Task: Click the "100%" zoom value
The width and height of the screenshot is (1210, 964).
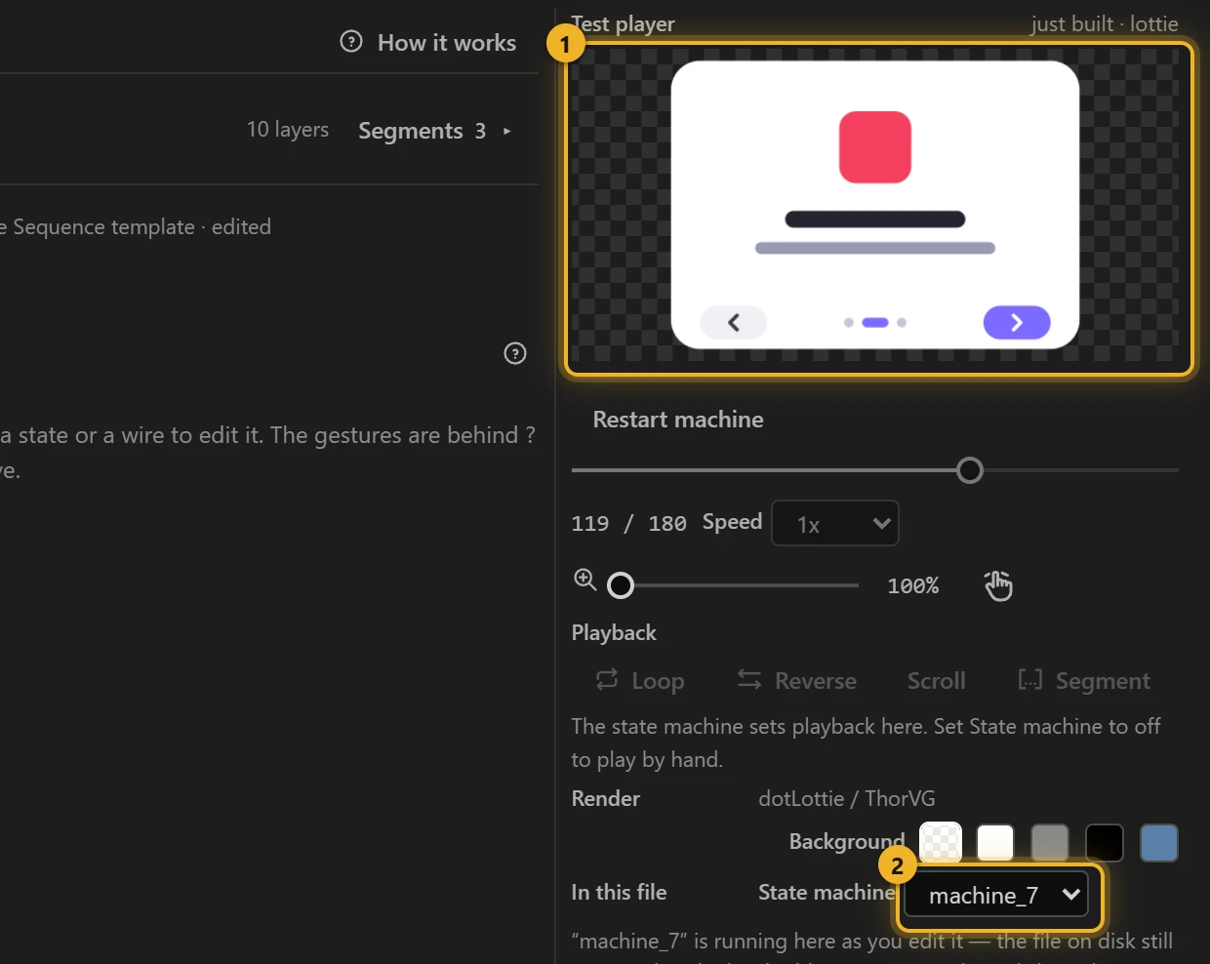Action: pos(913,585)
